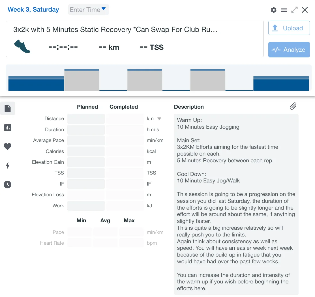Open the hamburger menu icon
315x297 pixels.
[284, 10]
